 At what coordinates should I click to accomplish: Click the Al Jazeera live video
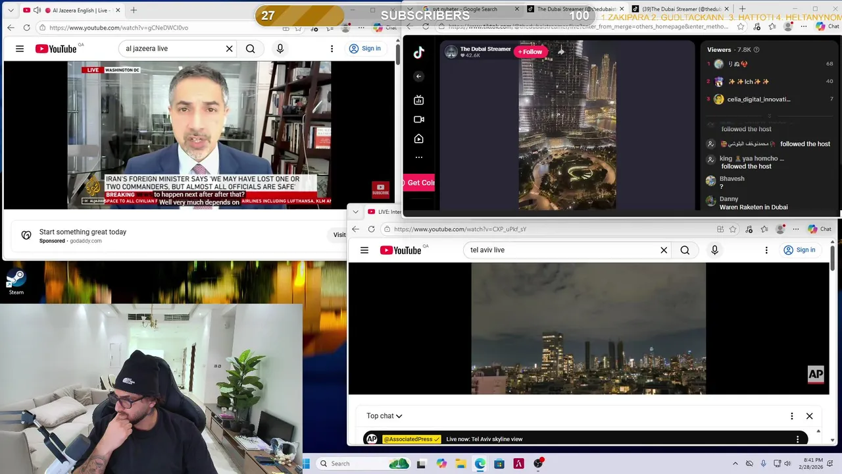tap(199, 135)
